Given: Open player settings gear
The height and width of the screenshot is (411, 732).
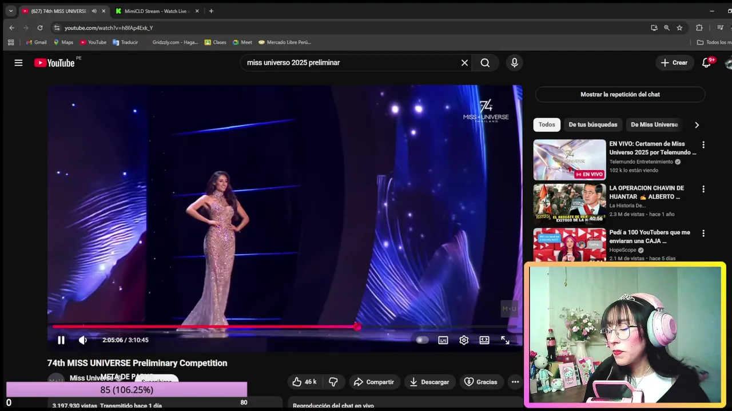Looking at the screenshot, I should click(464, 340).
